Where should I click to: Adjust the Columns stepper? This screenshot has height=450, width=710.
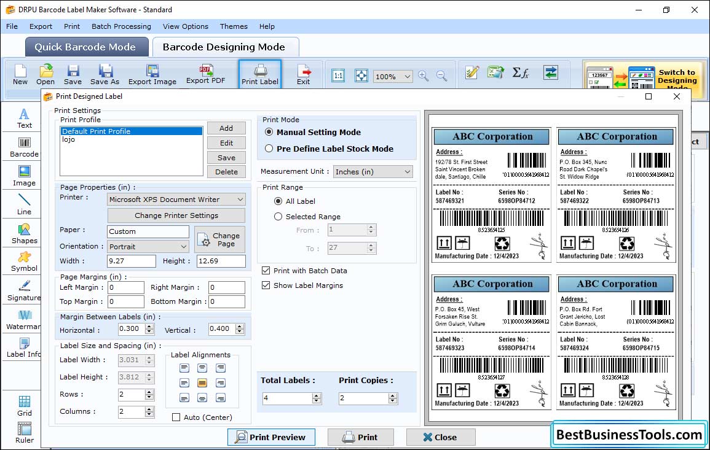(149, 411)
